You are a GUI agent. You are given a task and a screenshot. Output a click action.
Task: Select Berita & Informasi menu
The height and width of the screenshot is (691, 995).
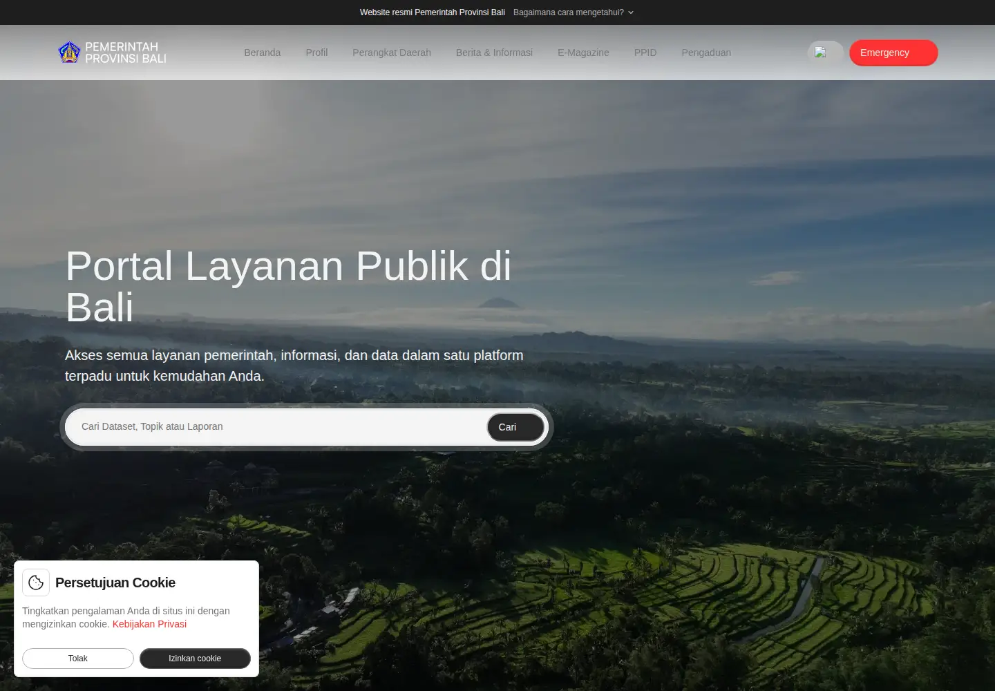pos(494,53)
